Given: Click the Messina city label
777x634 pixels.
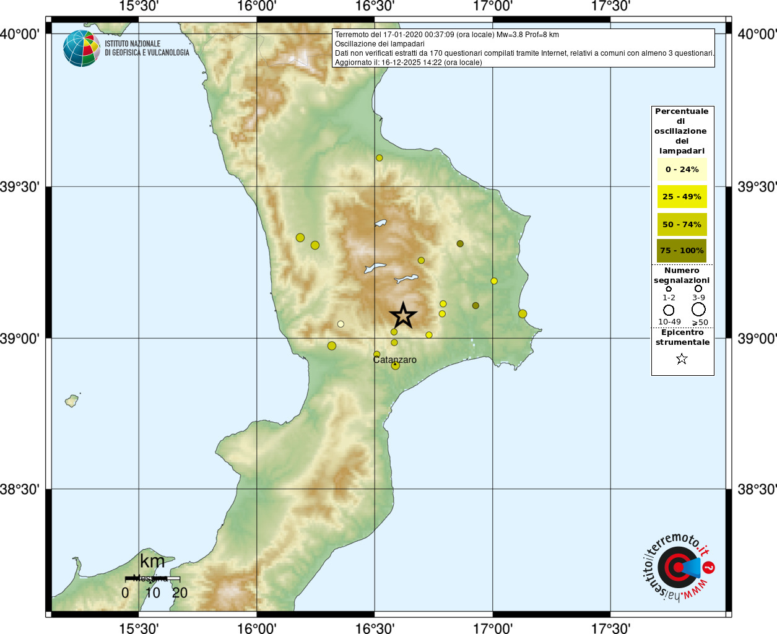Looking at the screenshot, I should pos(150,578).
